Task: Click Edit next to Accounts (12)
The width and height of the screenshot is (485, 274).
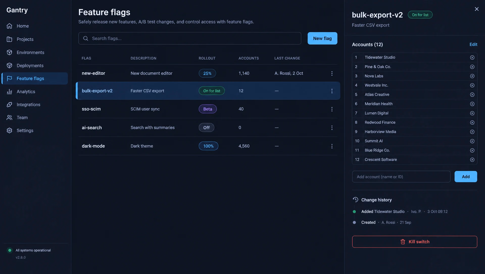Action: click(x=473, y=44)
